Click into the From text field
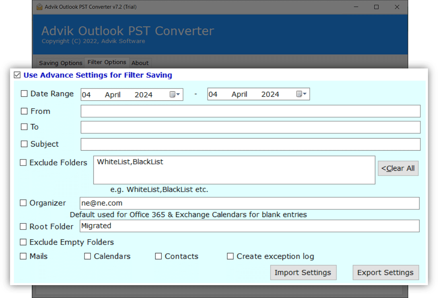 (x=251, y=111)
